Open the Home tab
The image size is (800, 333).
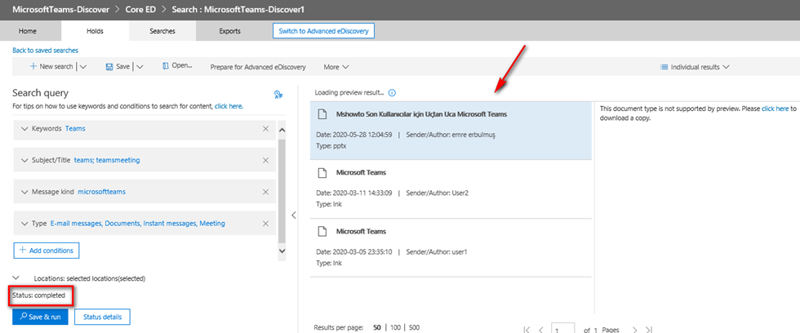click(x=28, y=31)
